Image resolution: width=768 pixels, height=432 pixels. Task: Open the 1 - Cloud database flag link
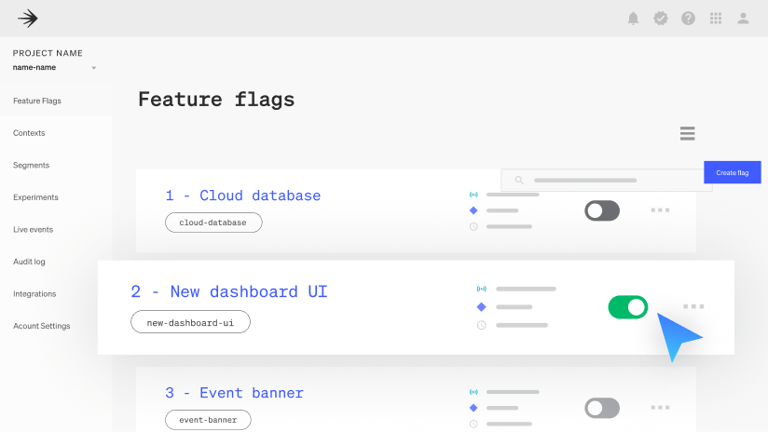point(243,196)
